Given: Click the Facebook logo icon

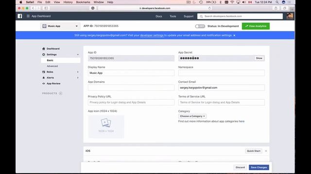Looking at the screenshot, I should [x=20, y=16].
